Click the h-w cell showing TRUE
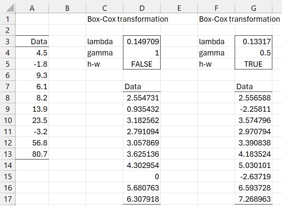 click(253, 64)
